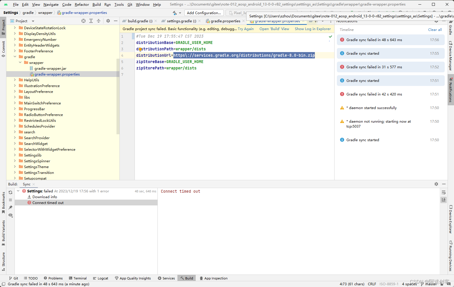This screenshot has height=287, width=454.
Task: Click the master branch in the status bar
Action: click(431, 284)
